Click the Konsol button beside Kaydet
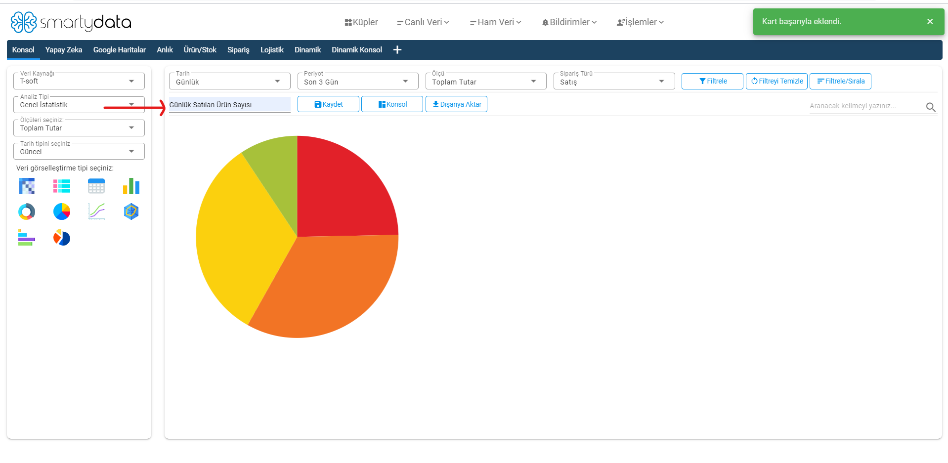 tap(392, 104)
